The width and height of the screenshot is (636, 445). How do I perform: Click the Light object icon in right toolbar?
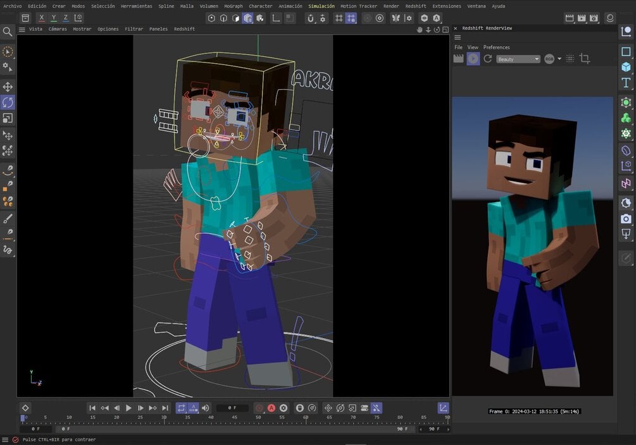tap(626, 203)
